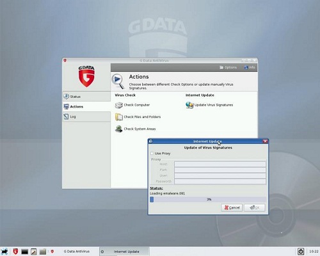Cancel the virus signature update
Viewport: 320px width, 256px height.
pyautogui.click(x=232, y=207)
